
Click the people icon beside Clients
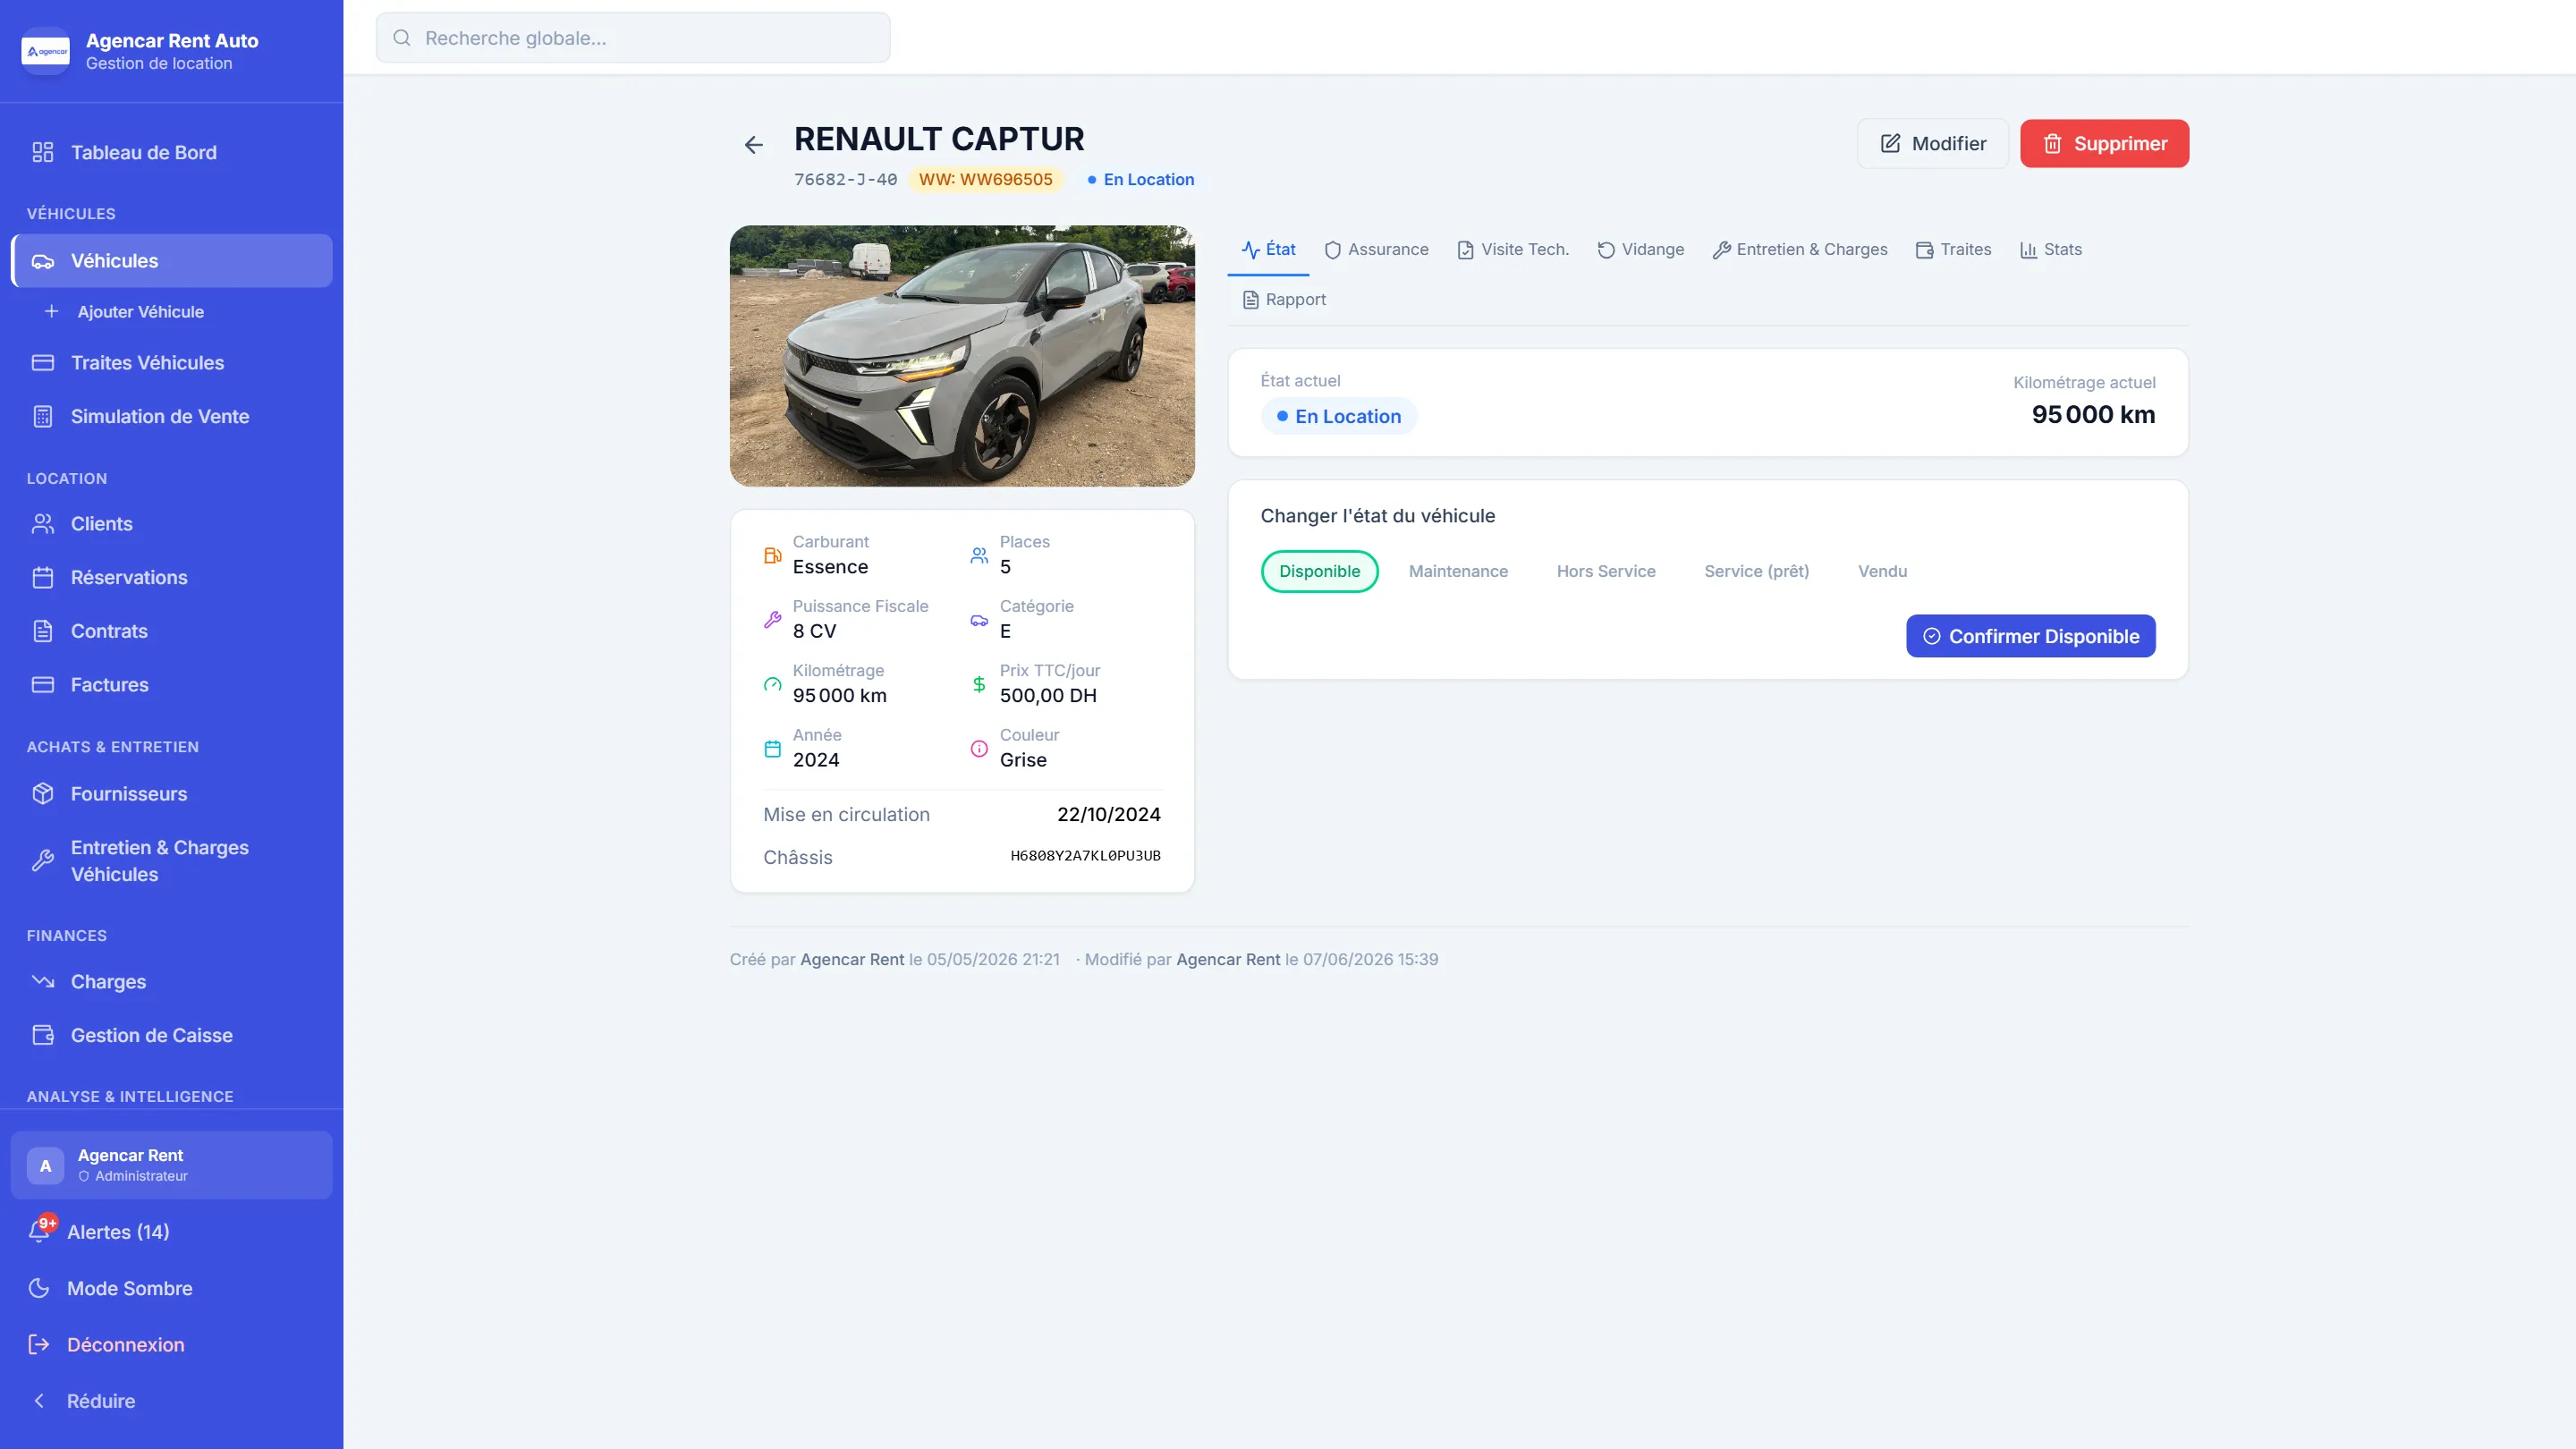coord(42,524)
